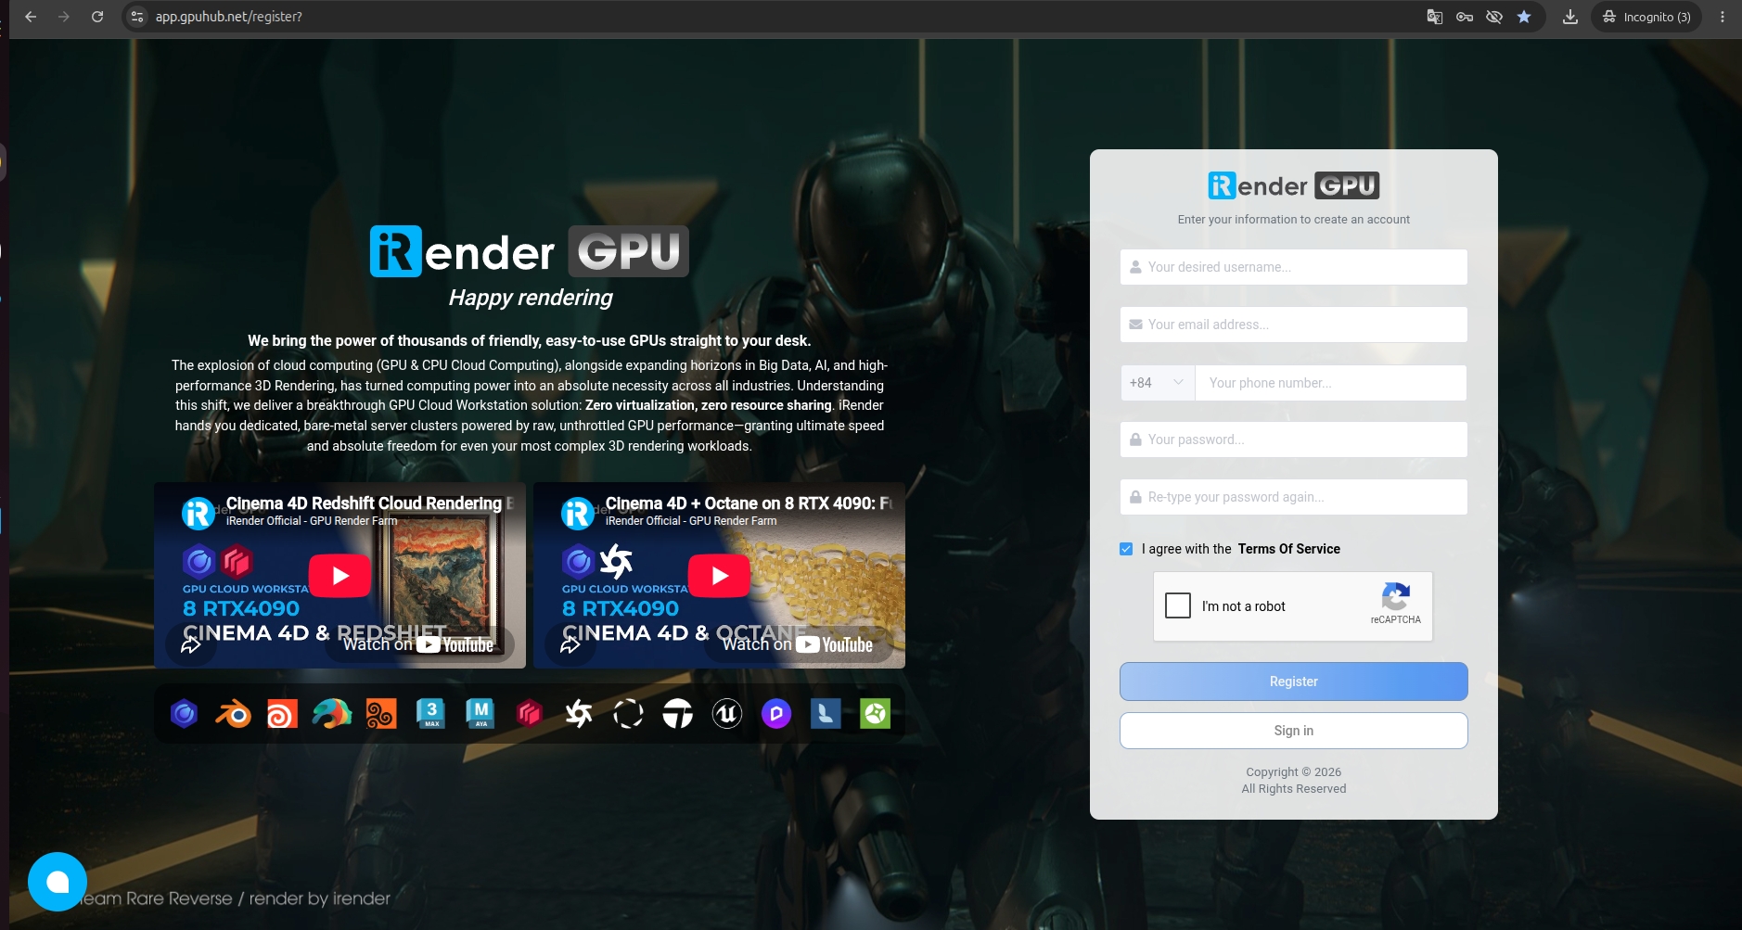Viewport: 1742px width, 930px height.
Task: Click the Sign in button
Action: [x=1294, y=731]
